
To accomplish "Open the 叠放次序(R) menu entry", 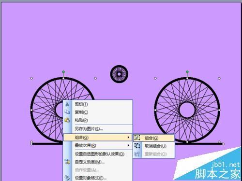I will [x=98, y=145].
